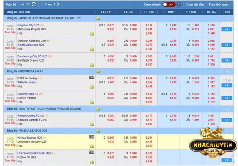238x166 pixels.
Task: Go to the next page arrow after Trang 1
Action: tap(58, 4)
